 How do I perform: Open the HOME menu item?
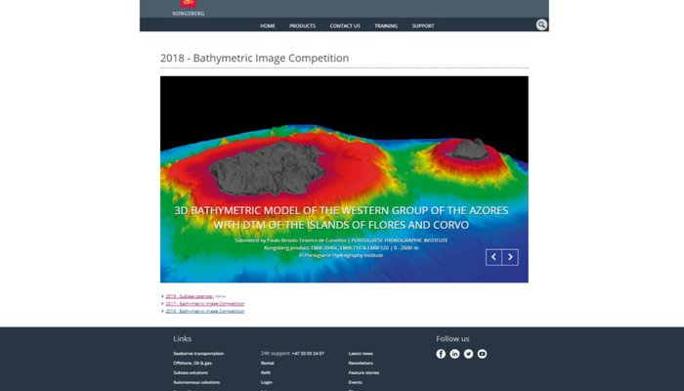click(x=268, y=25)
